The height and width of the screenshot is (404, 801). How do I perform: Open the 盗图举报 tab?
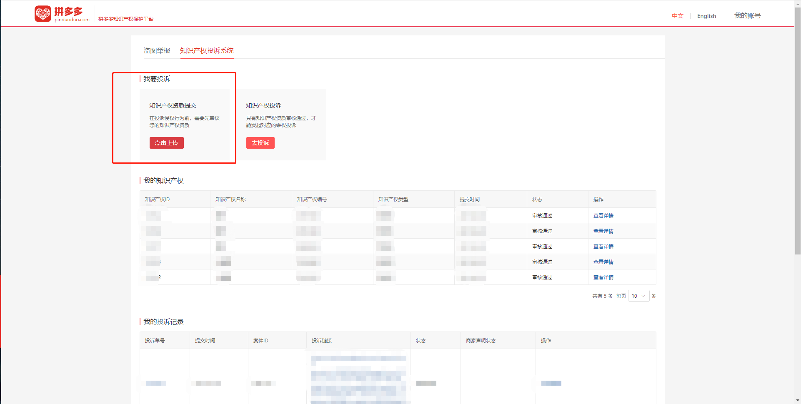pyautogui.click(x=157, y=50)
